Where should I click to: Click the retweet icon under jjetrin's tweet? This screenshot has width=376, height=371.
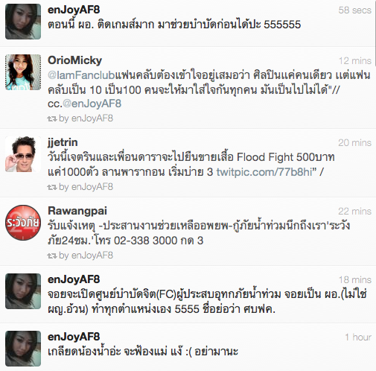click(52, 187)
